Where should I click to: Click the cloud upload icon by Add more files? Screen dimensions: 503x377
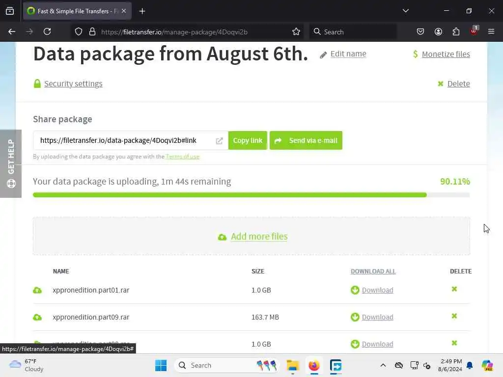222,237
